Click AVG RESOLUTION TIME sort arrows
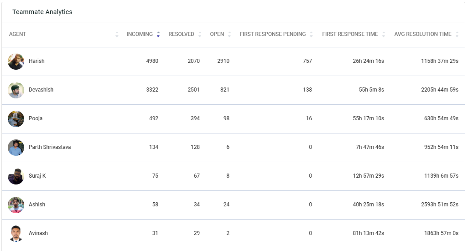468x251 pixels. 457,34
